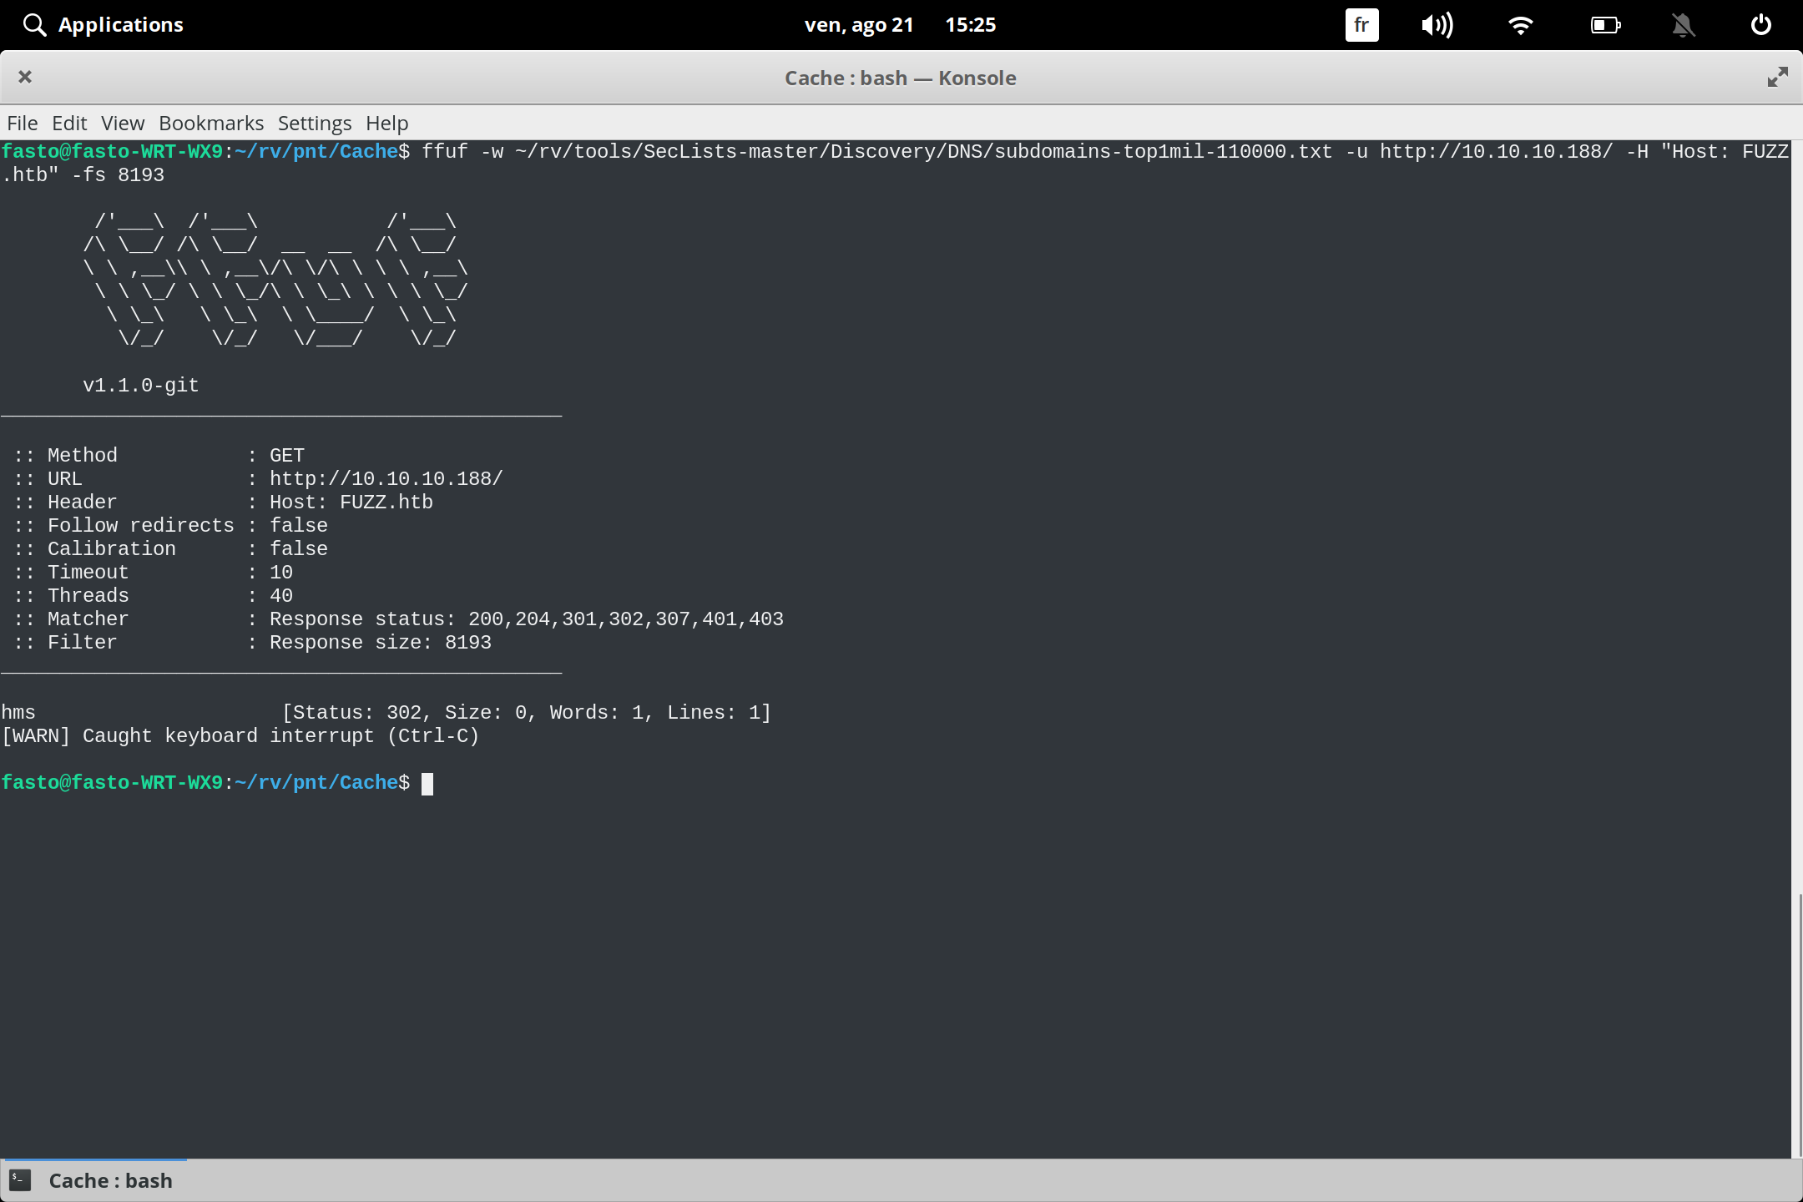Check the battery indicator icon

[x=1604, y=24]
